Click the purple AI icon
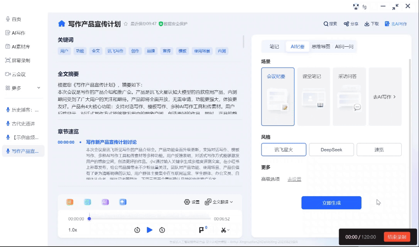The width and height of the screenshot is (419, 247). point(105,202)
